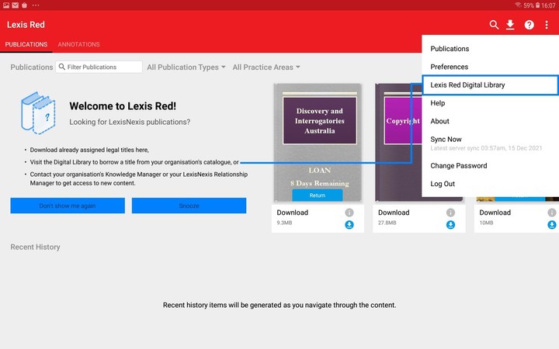
Task: Focus the Filter Publications input field
Action: 99,67
